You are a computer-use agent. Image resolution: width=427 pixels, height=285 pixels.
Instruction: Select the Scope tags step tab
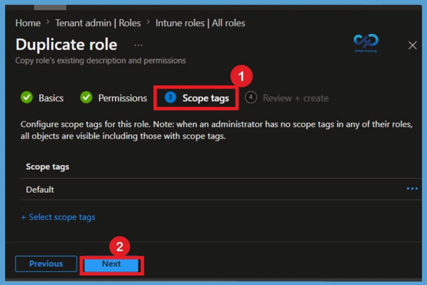[197, 98]
